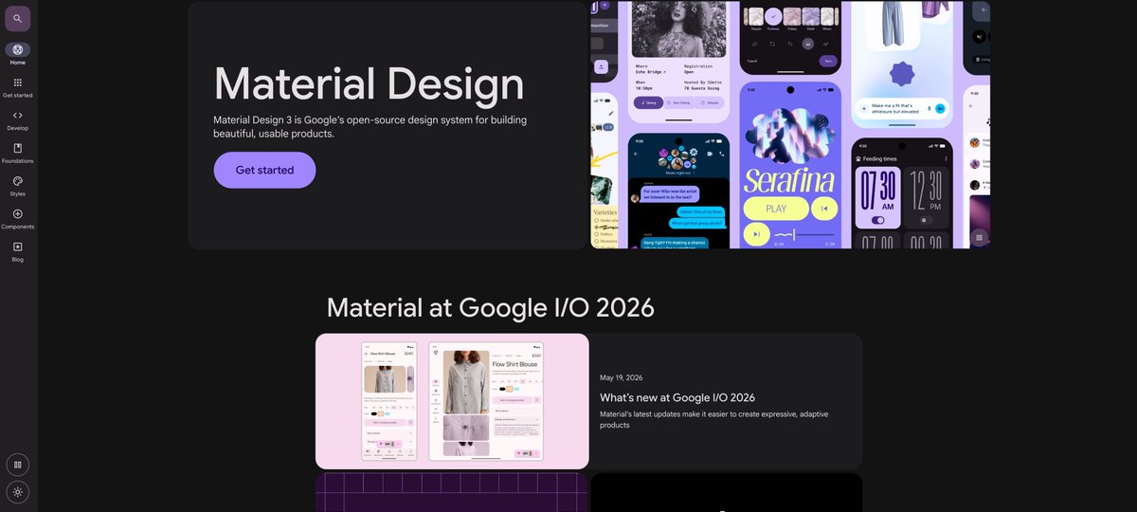Click the Components label in sidebar
The height and width of the screenshot is (512, 1137).
(17, 227)
